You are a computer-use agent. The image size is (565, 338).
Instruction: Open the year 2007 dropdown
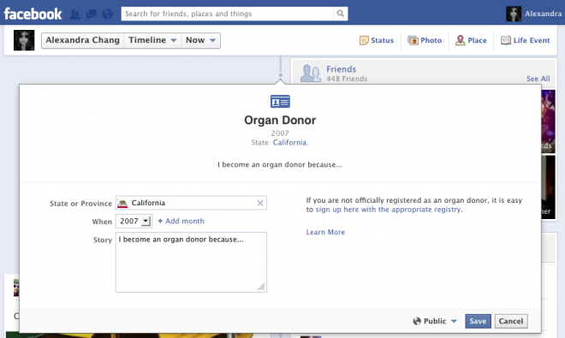pyautogui.click(x=134, y=222)
